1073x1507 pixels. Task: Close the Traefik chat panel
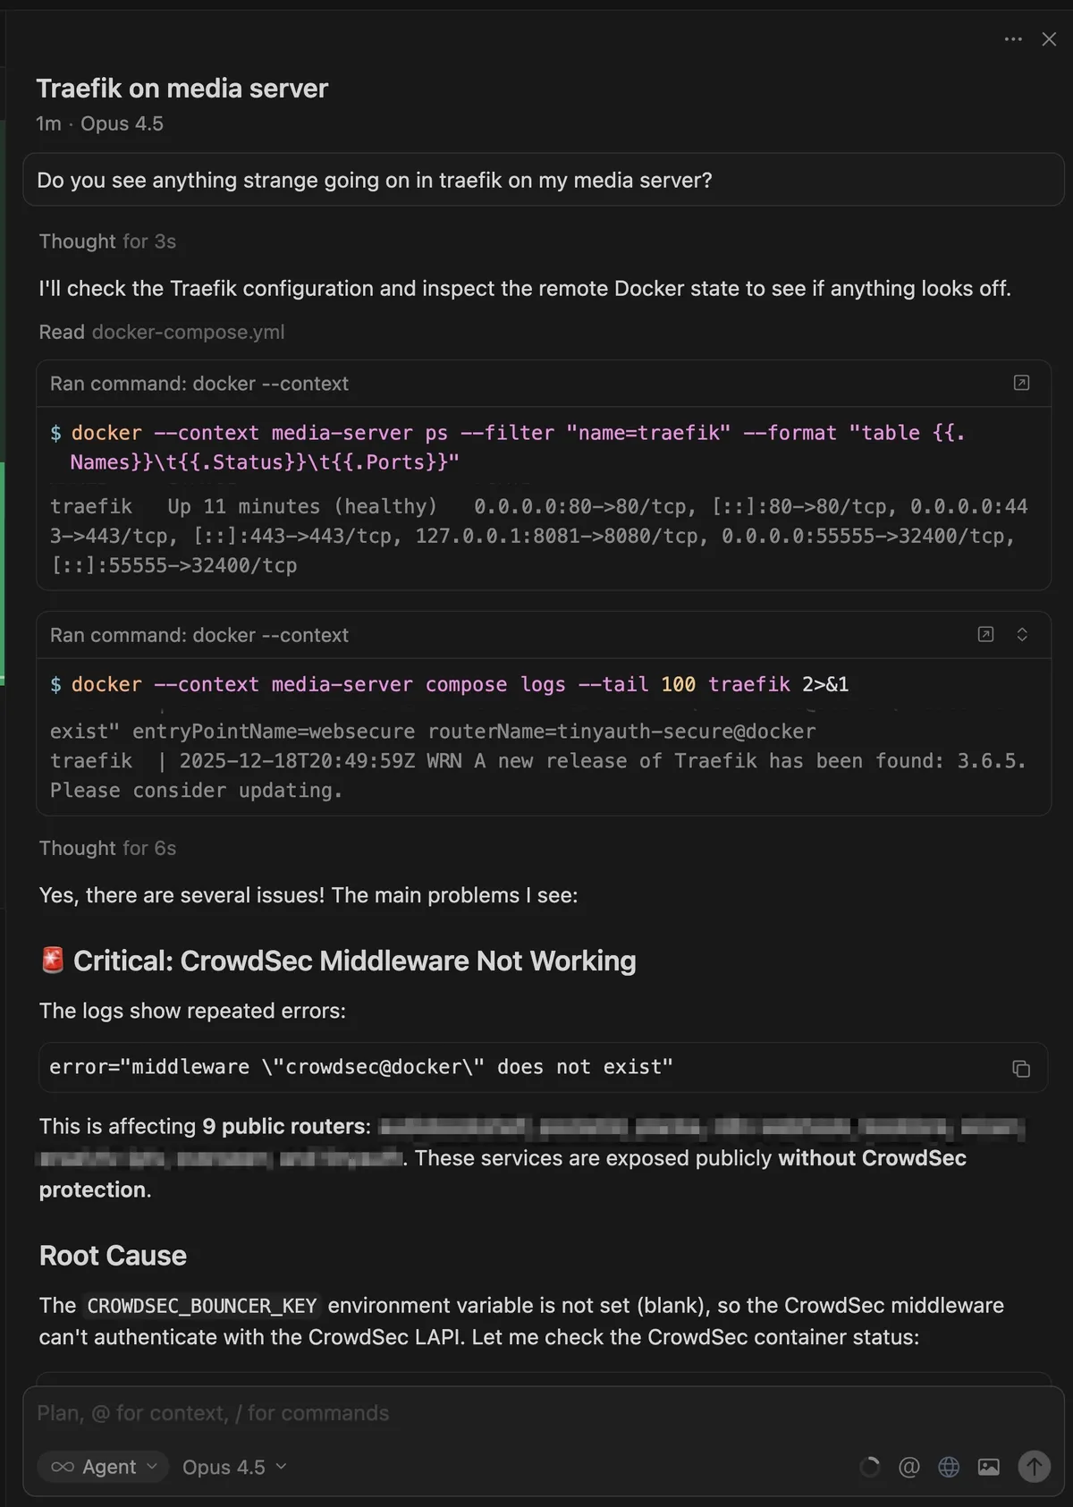click(1049, 39)
